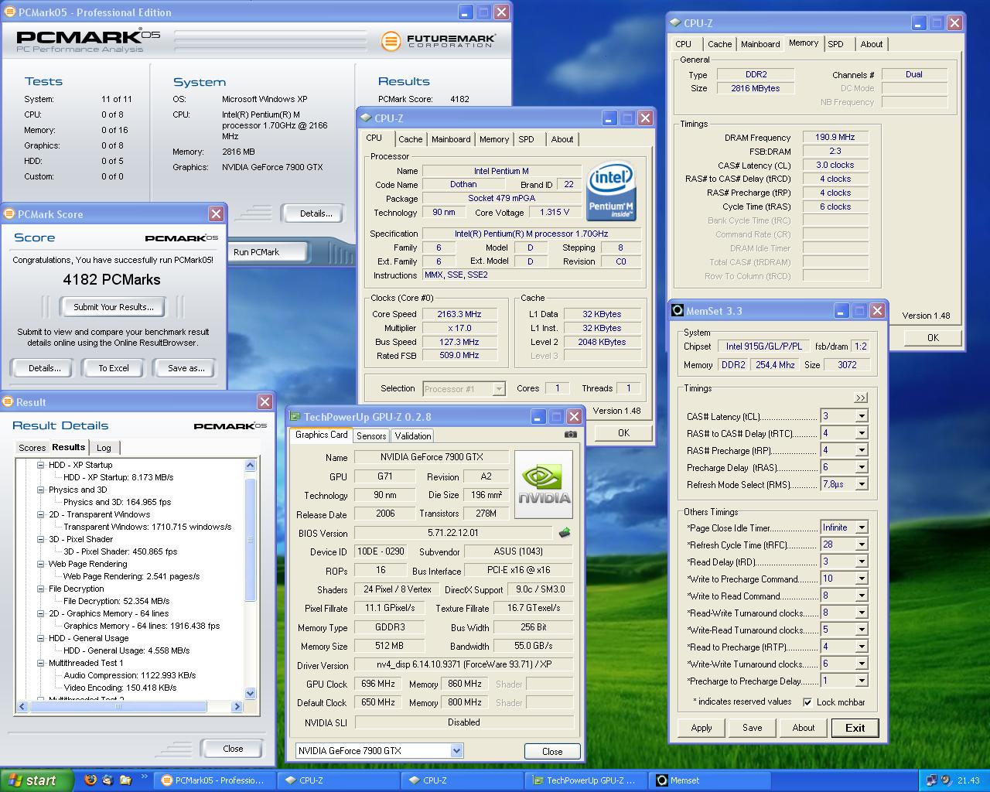
Task: Open the Precharge Delay (tRAS) dropdown
Action: (861, 467)
